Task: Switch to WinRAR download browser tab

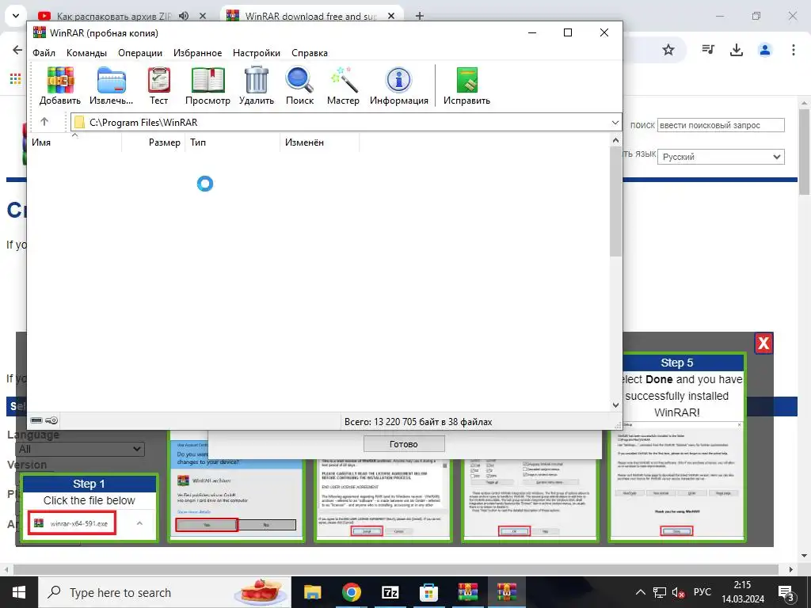Action: (310, 16)
